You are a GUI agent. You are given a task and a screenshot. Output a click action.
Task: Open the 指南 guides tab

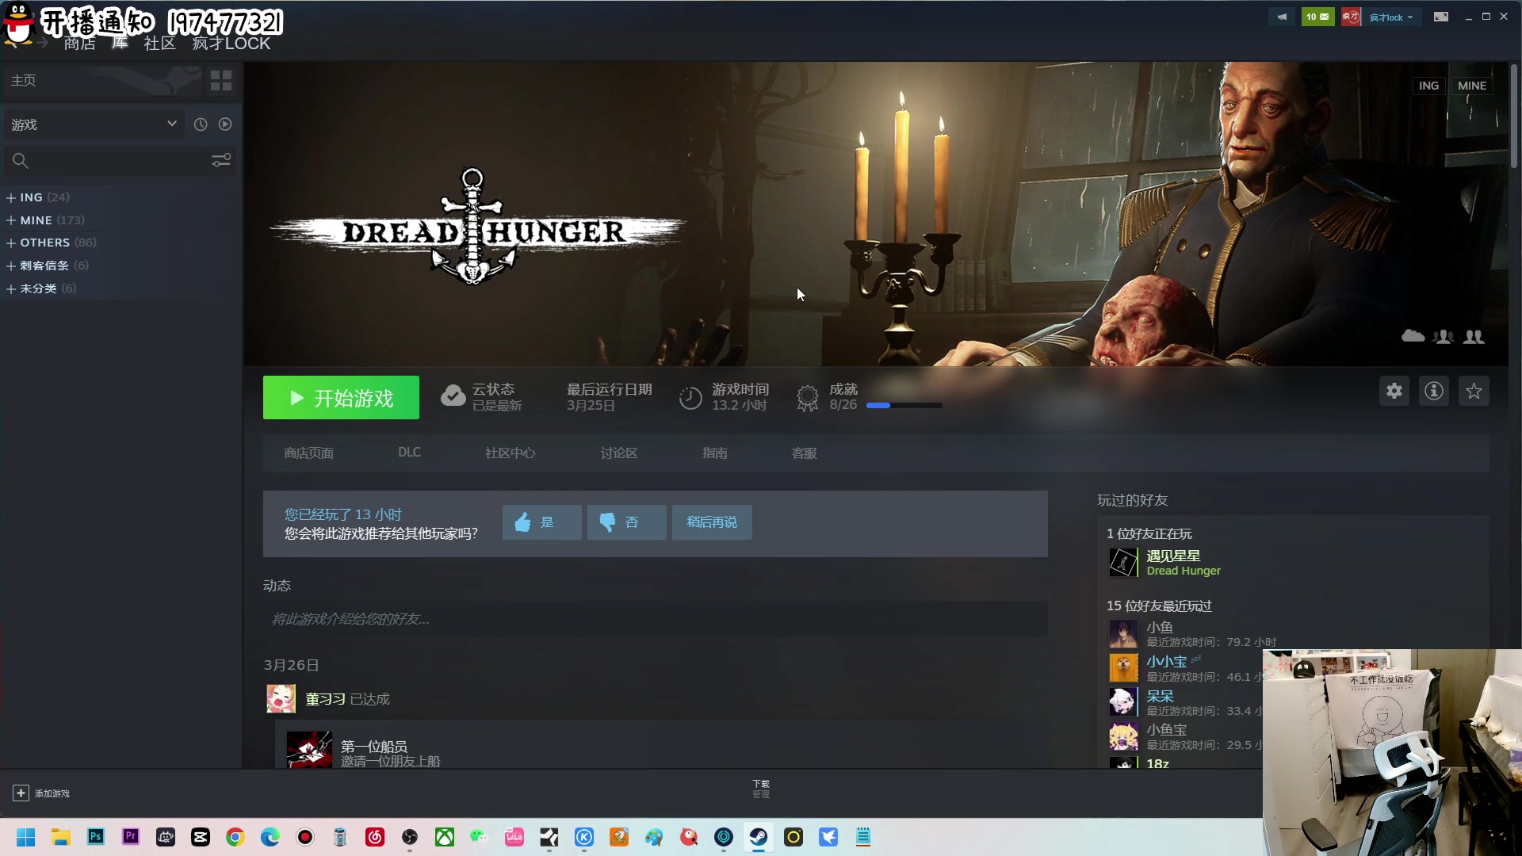click(714, 453)
